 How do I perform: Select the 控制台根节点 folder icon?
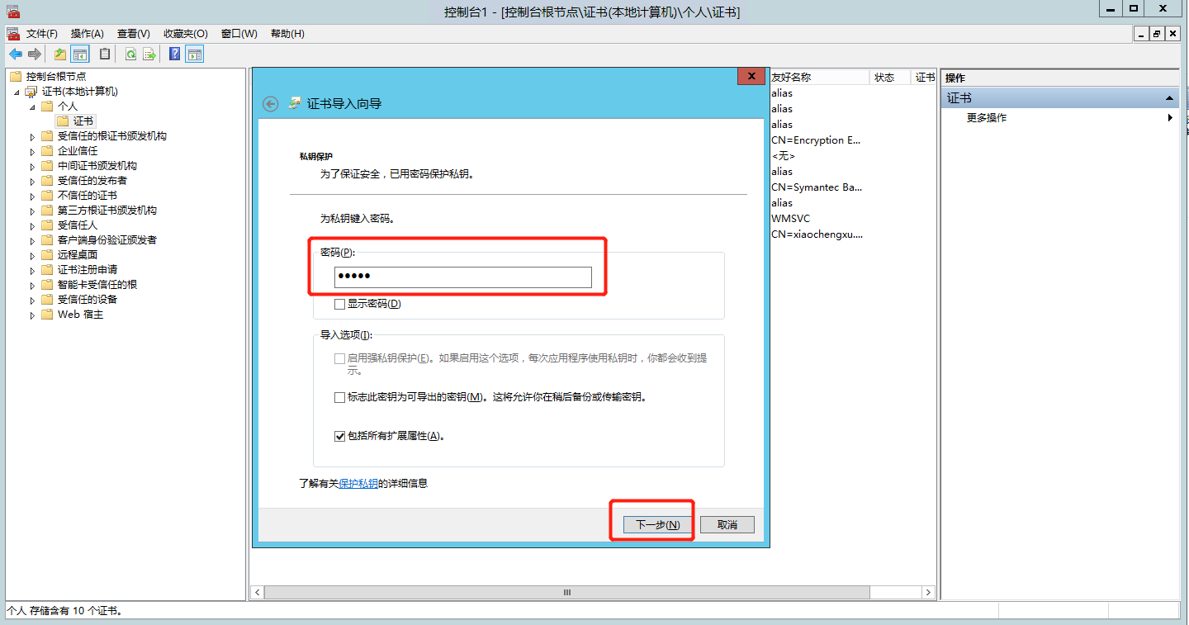click(x=16, y=76)
